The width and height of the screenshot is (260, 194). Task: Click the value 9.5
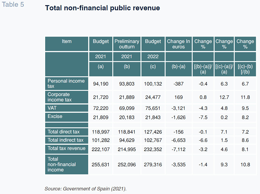click(245, 108)
